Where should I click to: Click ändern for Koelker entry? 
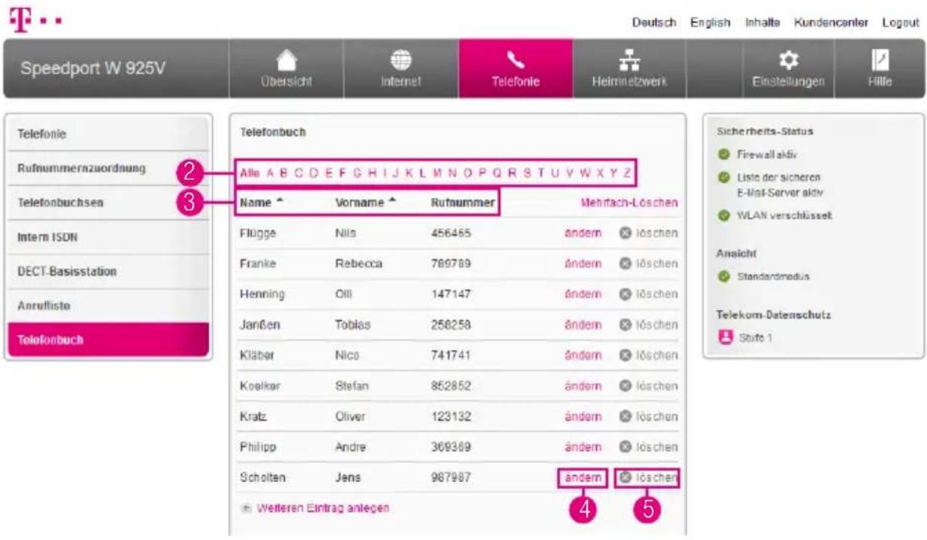pos(583,386)
